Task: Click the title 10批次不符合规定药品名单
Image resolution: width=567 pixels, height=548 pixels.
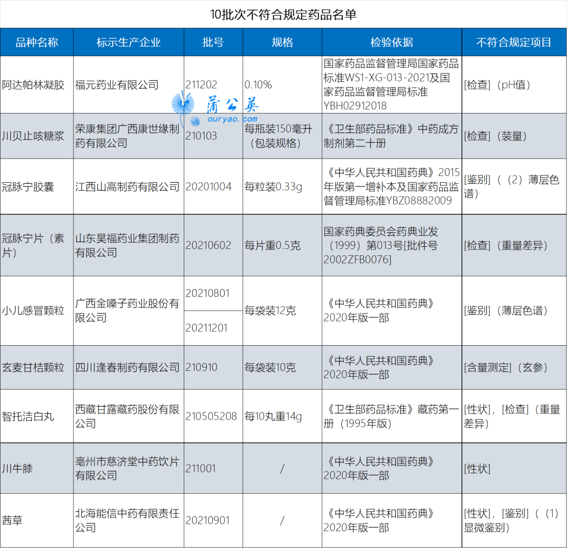Action: tap(283, 15)
